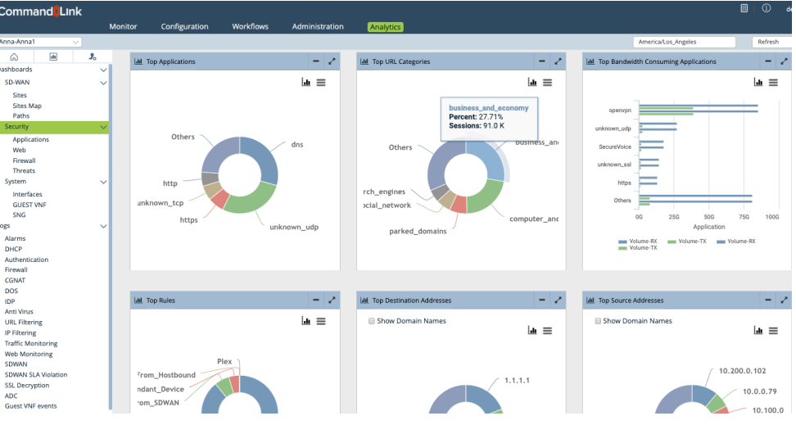Minimize the Top Destination Addresses panel
The image size is (796, 425).
click(x=541, y=300)
